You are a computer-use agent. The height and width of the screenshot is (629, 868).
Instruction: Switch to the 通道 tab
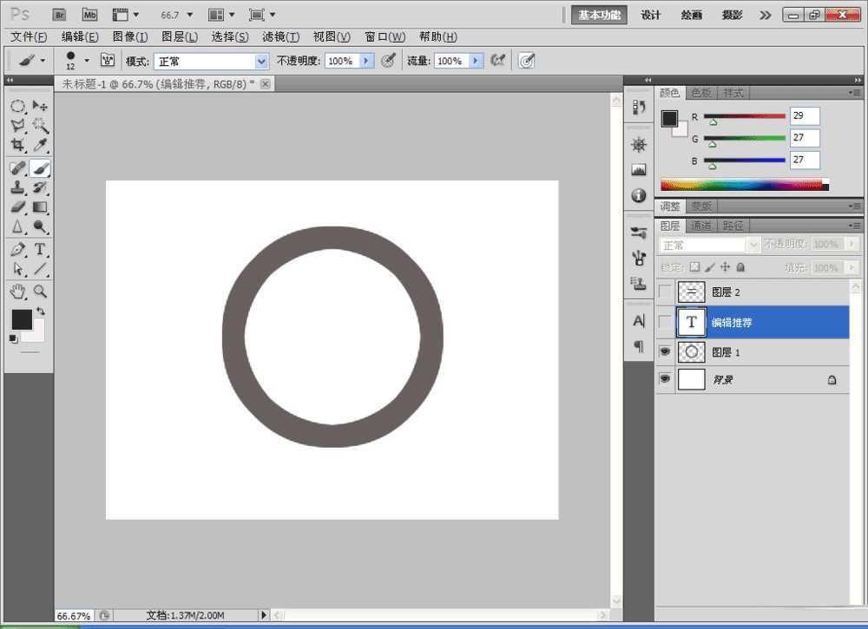coord(701,226)
